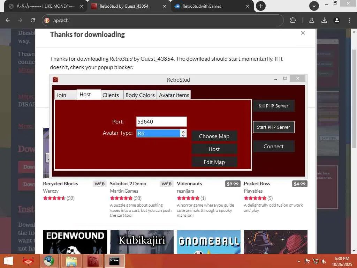Minimize the RetroStud window

click(276, 79)
